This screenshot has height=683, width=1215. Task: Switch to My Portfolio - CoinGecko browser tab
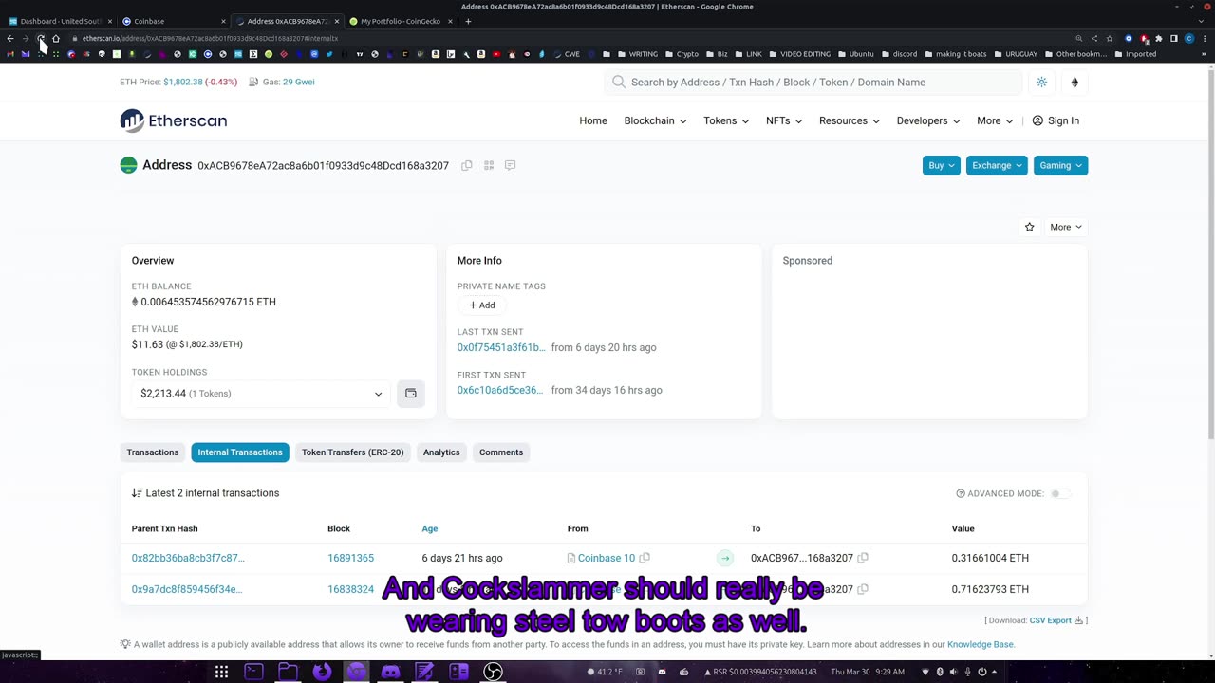click(401, 21)
